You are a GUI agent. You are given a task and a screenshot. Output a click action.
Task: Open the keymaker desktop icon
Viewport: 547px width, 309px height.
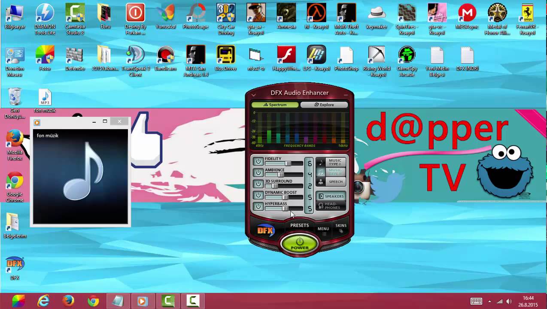coord(377,16)
